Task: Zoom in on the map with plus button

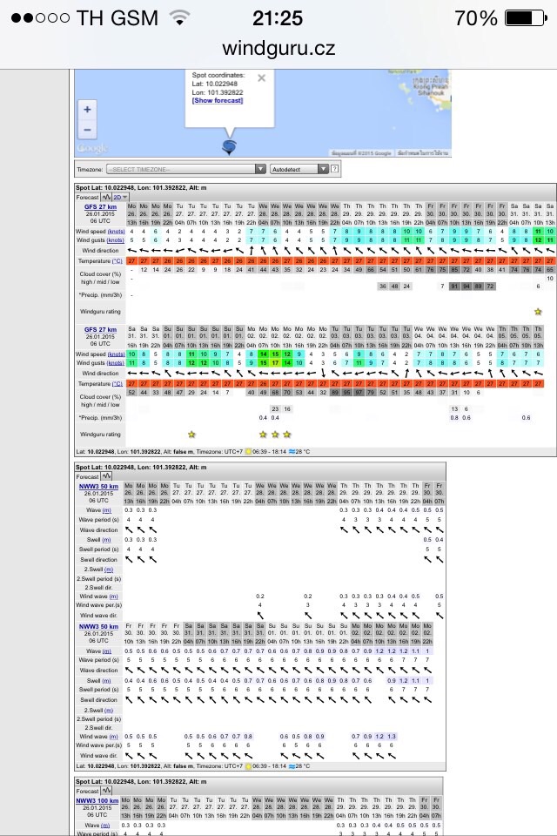Action: [87, 110]
